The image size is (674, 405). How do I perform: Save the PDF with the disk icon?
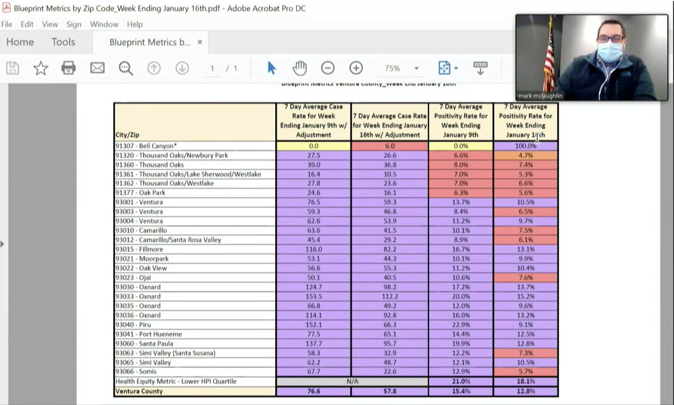tap(12, 68)
